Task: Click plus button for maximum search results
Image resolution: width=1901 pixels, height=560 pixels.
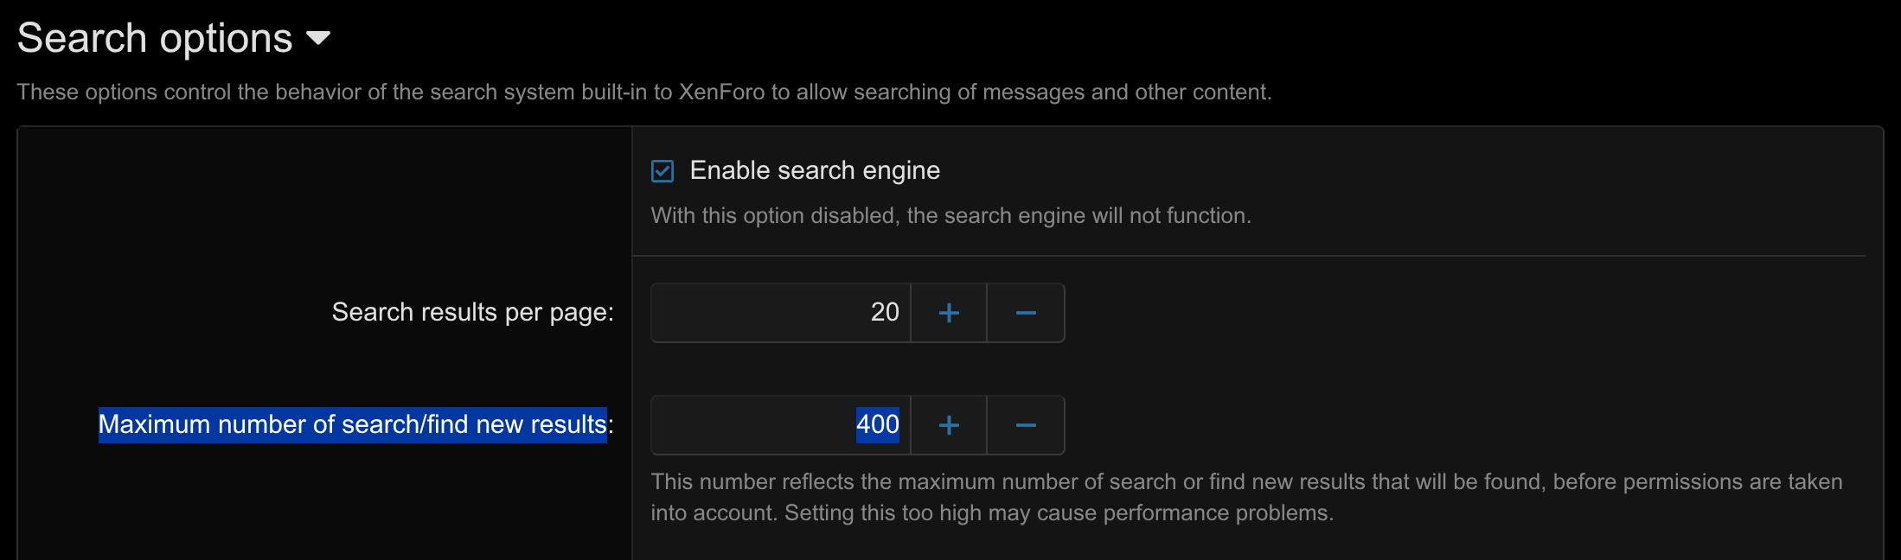Action: click(x=948, y=425)
